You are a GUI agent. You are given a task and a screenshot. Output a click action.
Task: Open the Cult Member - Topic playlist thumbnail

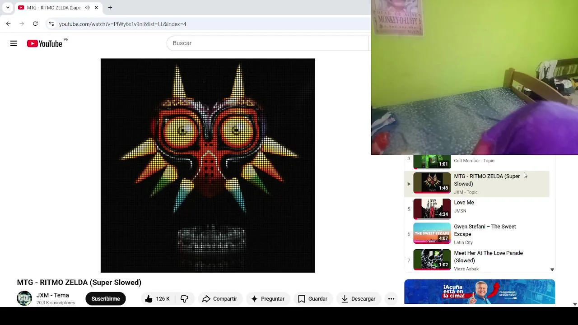click(x=432, y=162)
